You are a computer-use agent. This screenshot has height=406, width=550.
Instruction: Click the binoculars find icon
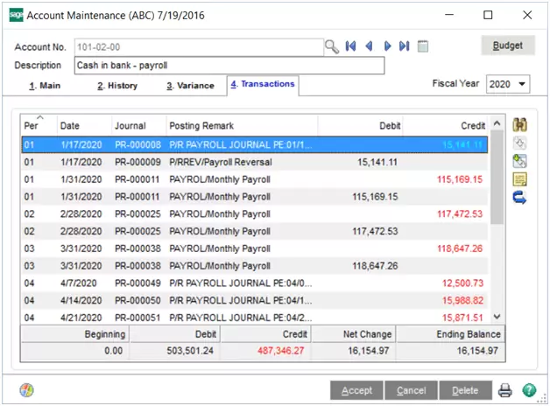(x=519, y=125)
